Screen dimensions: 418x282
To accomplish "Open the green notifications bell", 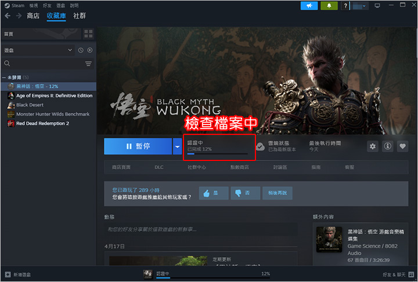I will 329,6.
